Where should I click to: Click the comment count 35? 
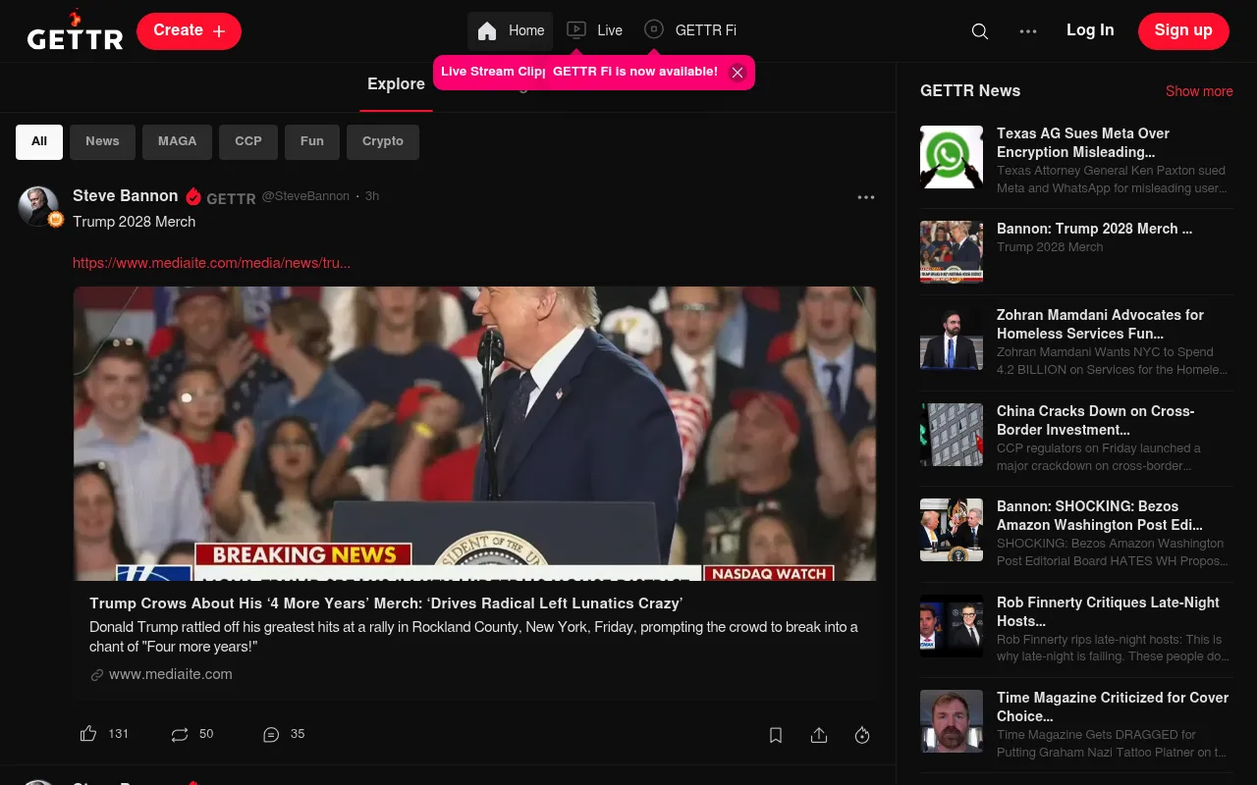point(298,734)
